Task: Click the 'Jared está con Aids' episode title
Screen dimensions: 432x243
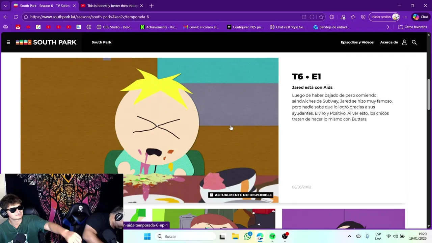Action: pyautogui.click(x=312, y=87)
